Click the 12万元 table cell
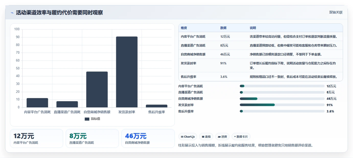 coord(225,37)
